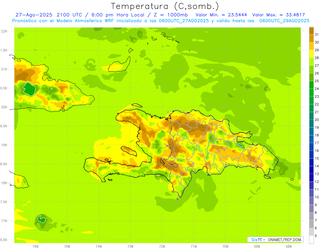Image resolution: width=324 pixels, height=250 pixels.
Task: Click the white swatch below 5
Action: (x=311, y=239)
